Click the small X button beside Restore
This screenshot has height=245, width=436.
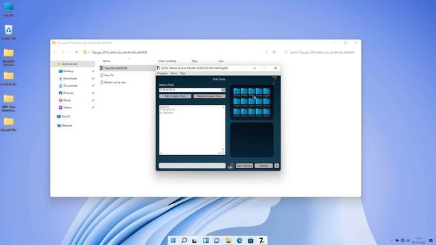(277, 166)
